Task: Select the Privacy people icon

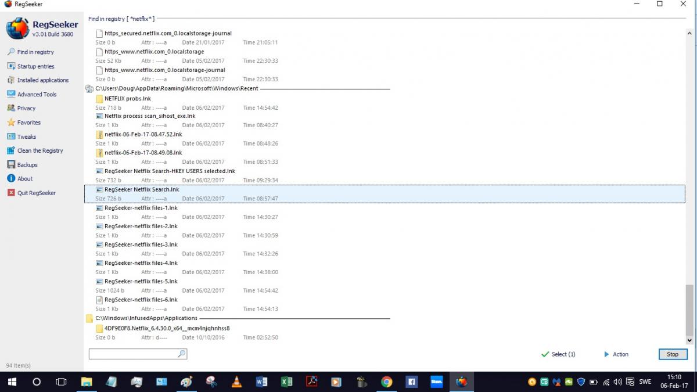Action: click(11, 108)
